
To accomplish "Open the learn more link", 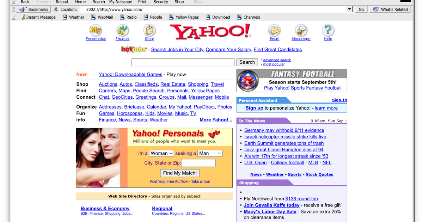I will 326,108.
